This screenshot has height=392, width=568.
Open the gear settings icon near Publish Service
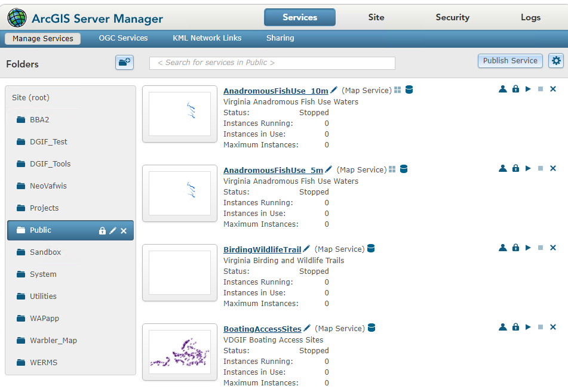(556, 60)
